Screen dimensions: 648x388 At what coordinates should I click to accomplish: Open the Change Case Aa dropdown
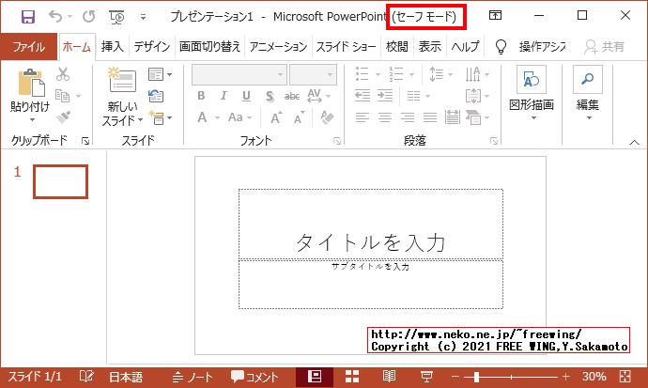[239, 117]
